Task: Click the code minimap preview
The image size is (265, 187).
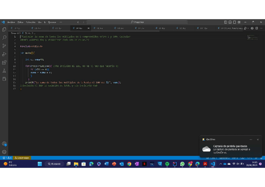Action: (252, 37)
